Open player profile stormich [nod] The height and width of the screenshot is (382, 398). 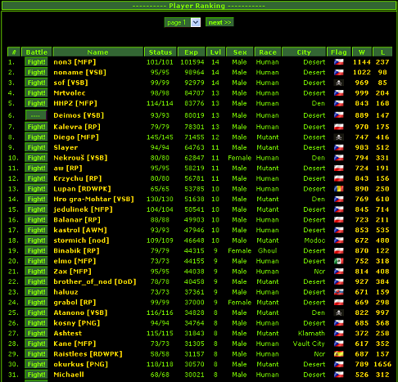click(81, 240)
